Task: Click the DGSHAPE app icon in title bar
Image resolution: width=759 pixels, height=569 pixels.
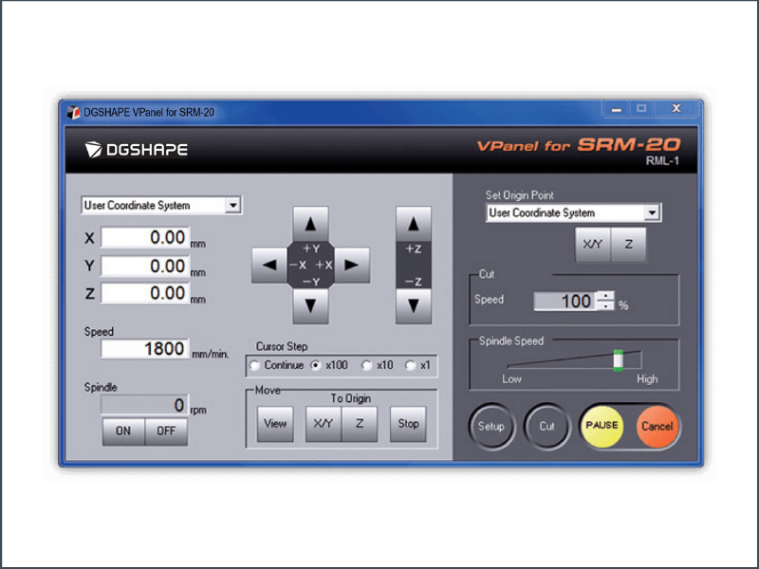Action: tap(73, 112)
